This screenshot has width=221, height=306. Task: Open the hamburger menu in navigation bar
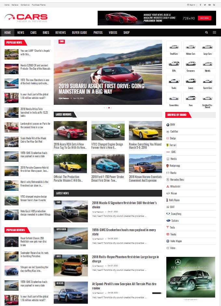214,33
